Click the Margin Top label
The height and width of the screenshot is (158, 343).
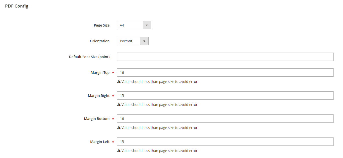100,73
